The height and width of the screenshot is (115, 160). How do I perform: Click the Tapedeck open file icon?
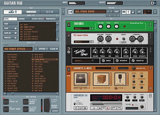click(x=81, y=108)
